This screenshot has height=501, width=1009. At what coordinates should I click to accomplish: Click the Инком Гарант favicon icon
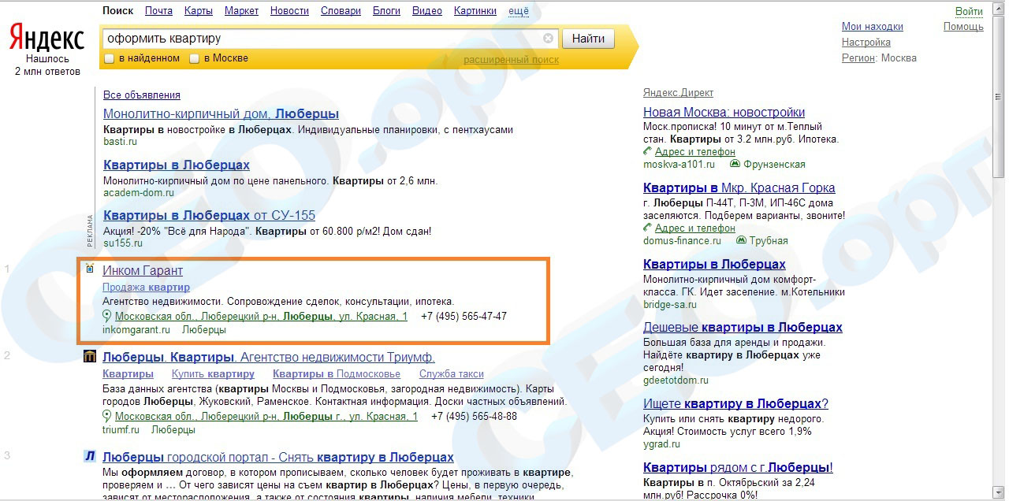tap(90, 269)
